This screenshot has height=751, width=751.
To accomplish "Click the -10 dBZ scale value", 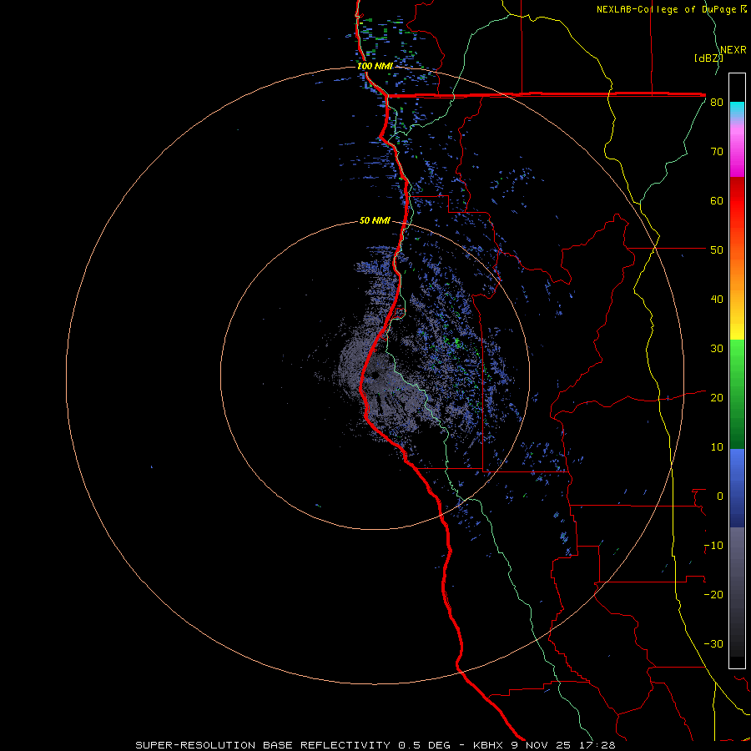I will coord(713,546).
